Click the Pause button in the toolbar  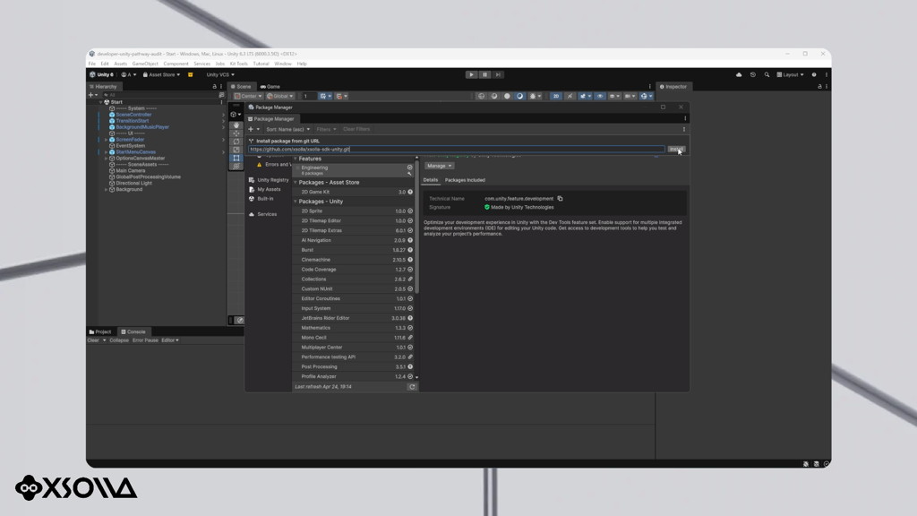484,75
